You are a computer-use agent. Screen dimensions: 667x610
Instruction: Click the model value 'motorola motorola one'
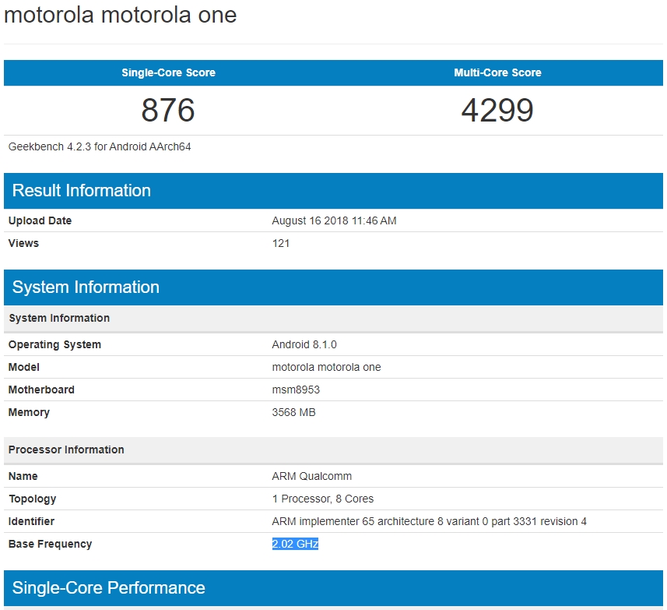tap(326, 367)
